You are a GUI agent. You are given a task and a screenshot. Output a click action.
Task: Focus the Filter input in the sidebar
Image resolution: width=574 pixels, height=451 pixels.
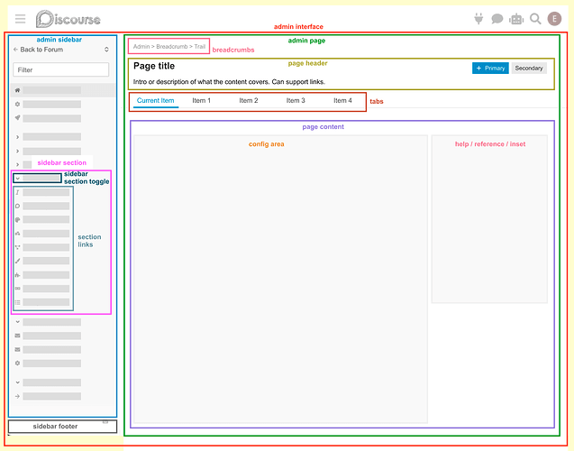[60, 69]
